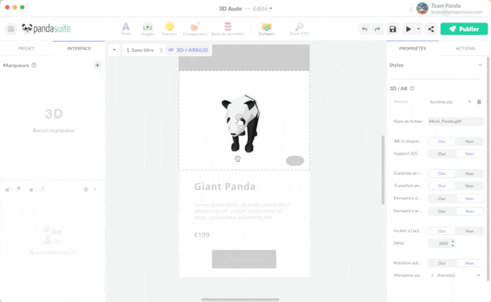
Task: Open the Composants panel
Action: tap(195, 29)
